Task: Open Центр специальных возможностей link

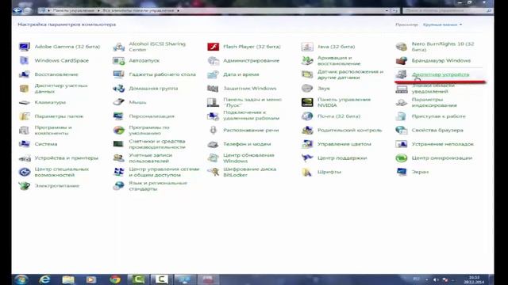Action: [62, 172]
